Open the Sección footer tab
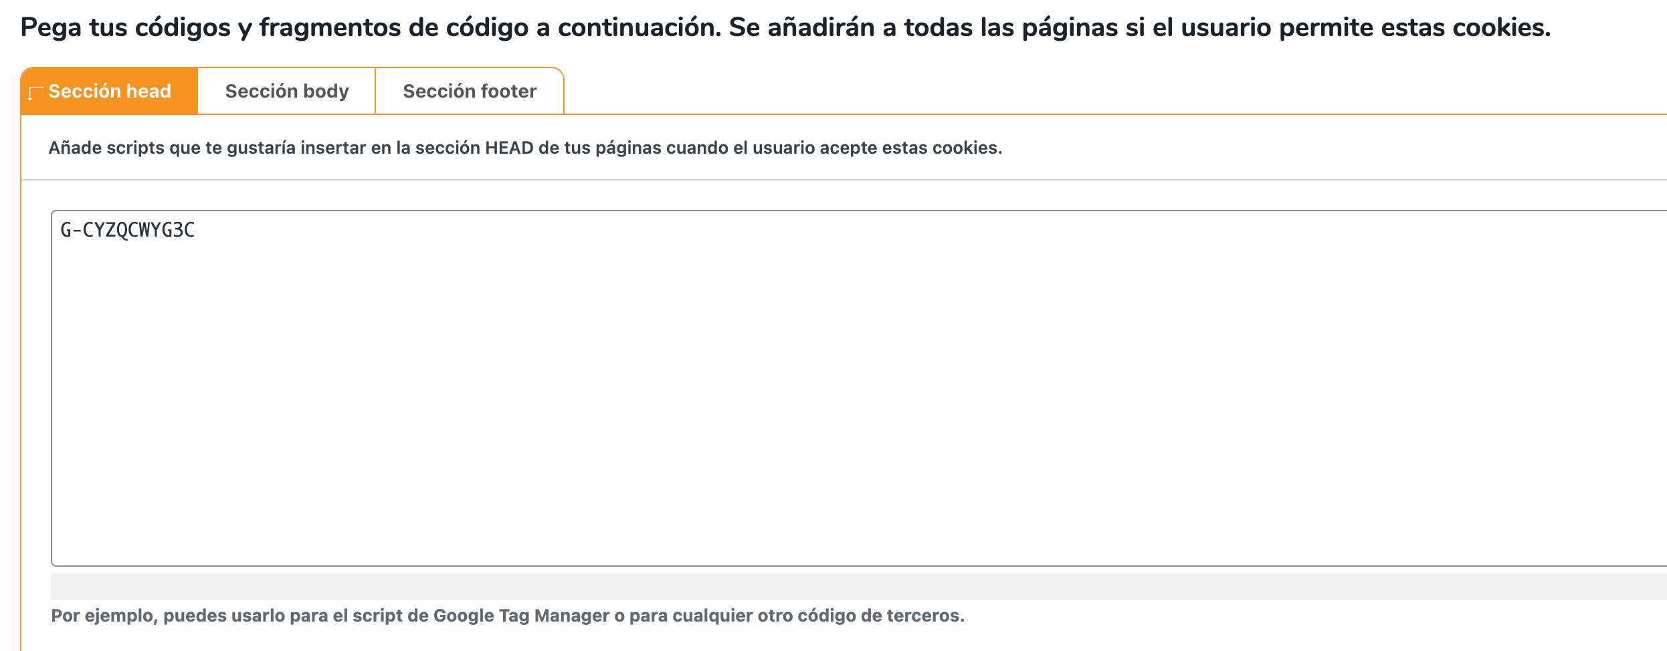This screenshot has width=1667, height=651. point(470,91)
